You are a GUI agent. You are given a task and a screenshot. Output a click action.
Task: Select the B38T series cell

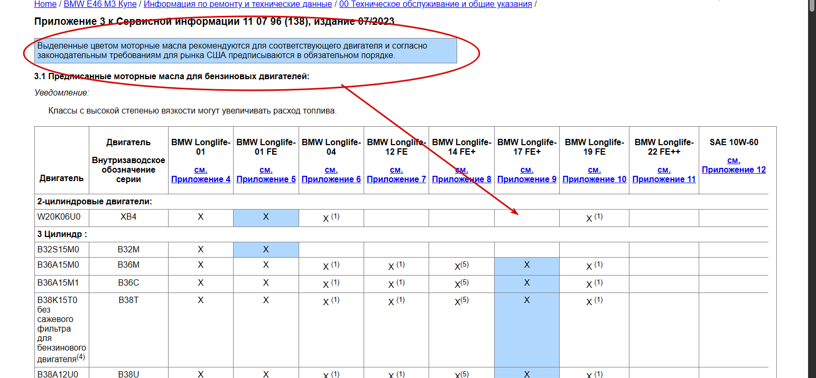click(x=129, y=330)
